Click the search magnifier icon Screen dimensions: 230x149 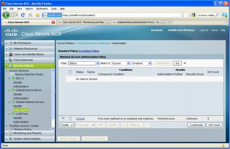[x=217, y=15]
